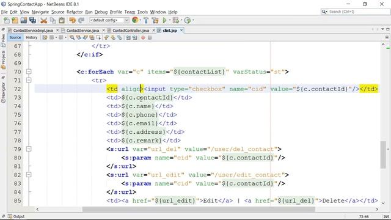
Task: Open the Navigate menu
Action: tap(40, 12)
